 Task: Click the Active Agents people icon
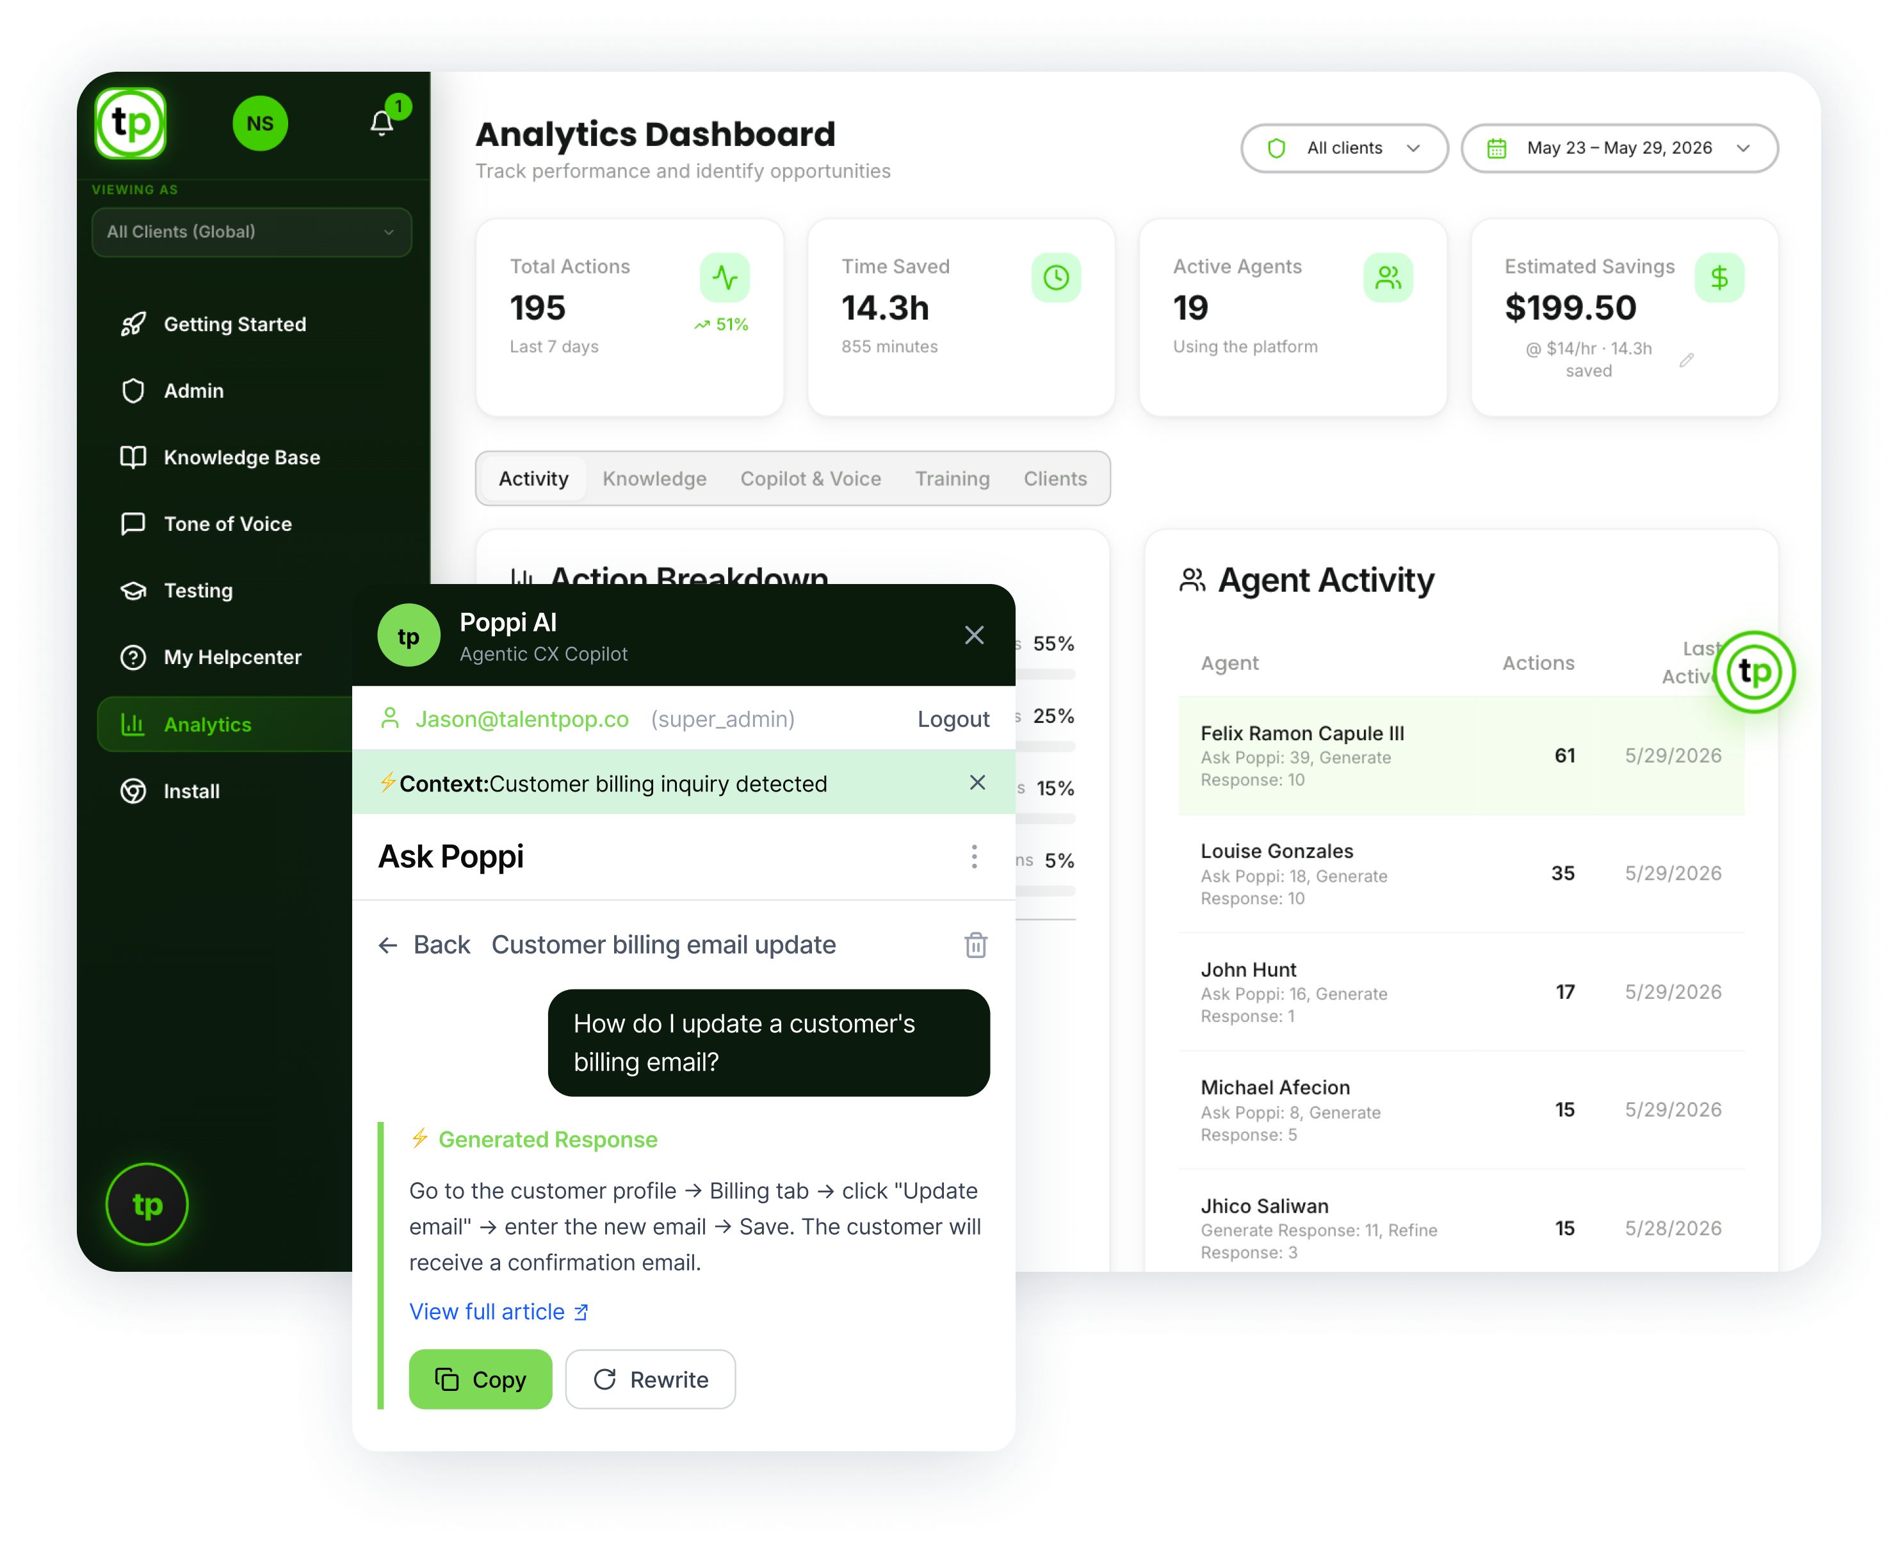click(x=1388, y=278)
